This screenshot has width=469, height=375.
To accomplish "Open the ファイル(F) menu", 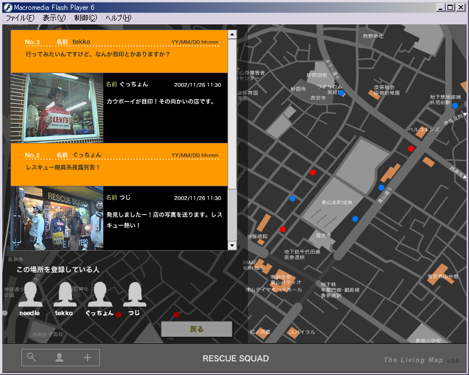I will point(20,18).
